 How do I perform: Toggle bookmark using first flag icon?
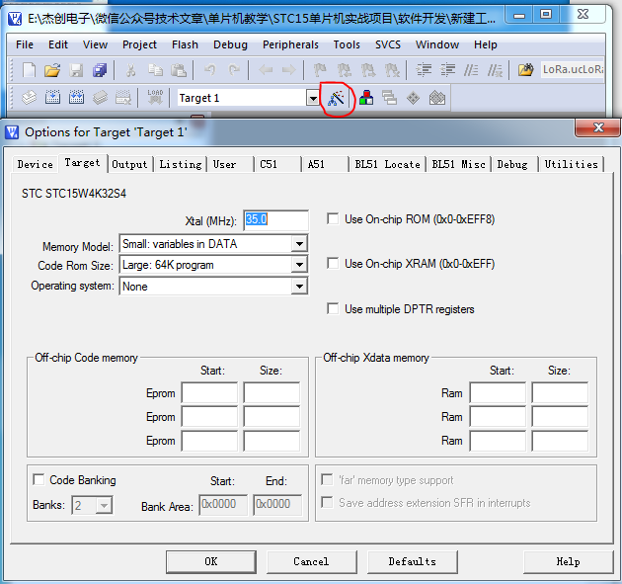click(320, 70)
